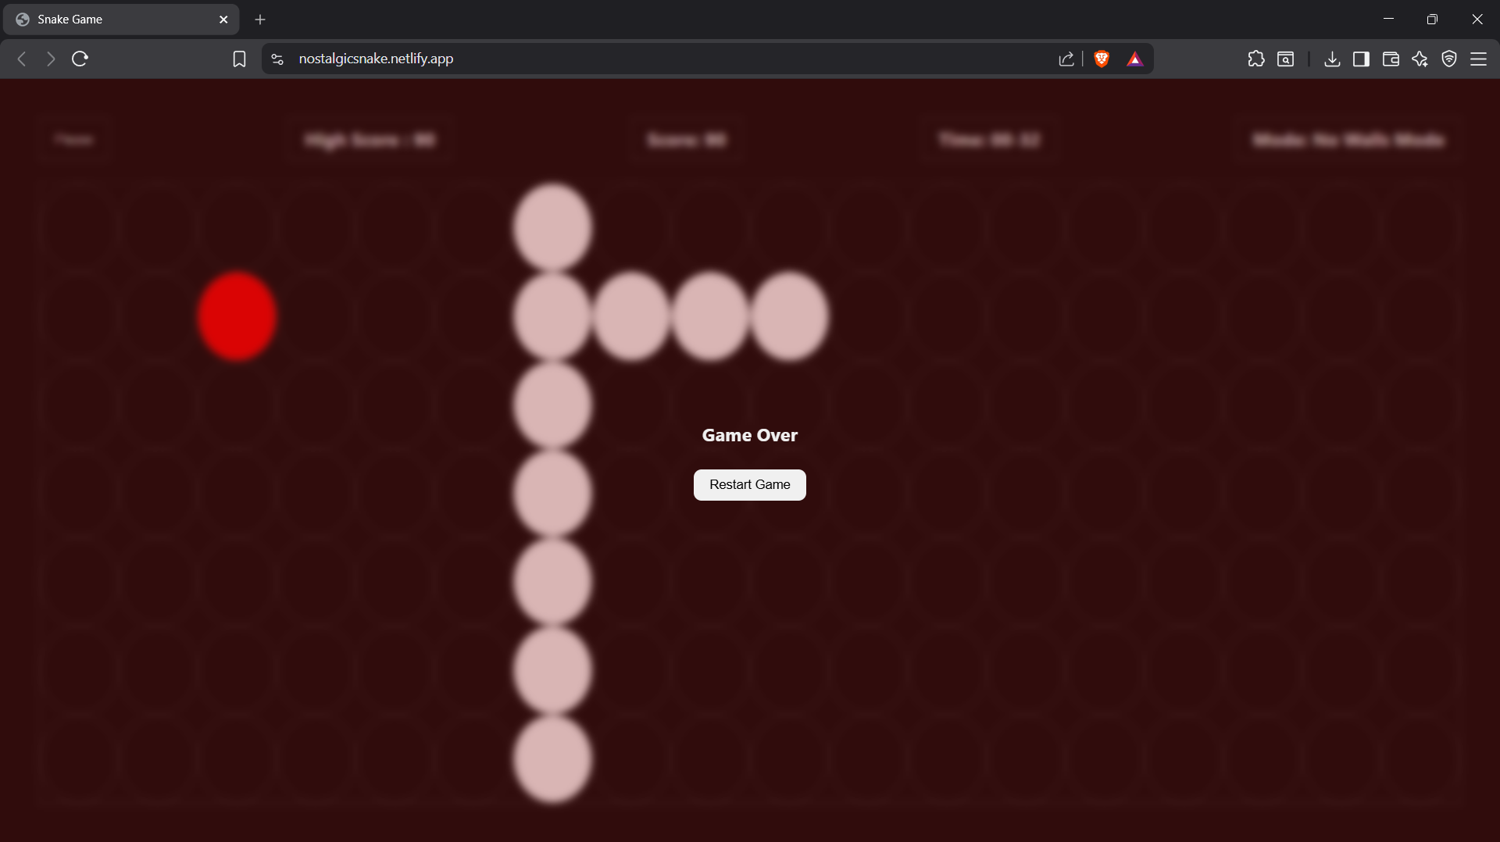Open a new browser tab

(260, 20)
